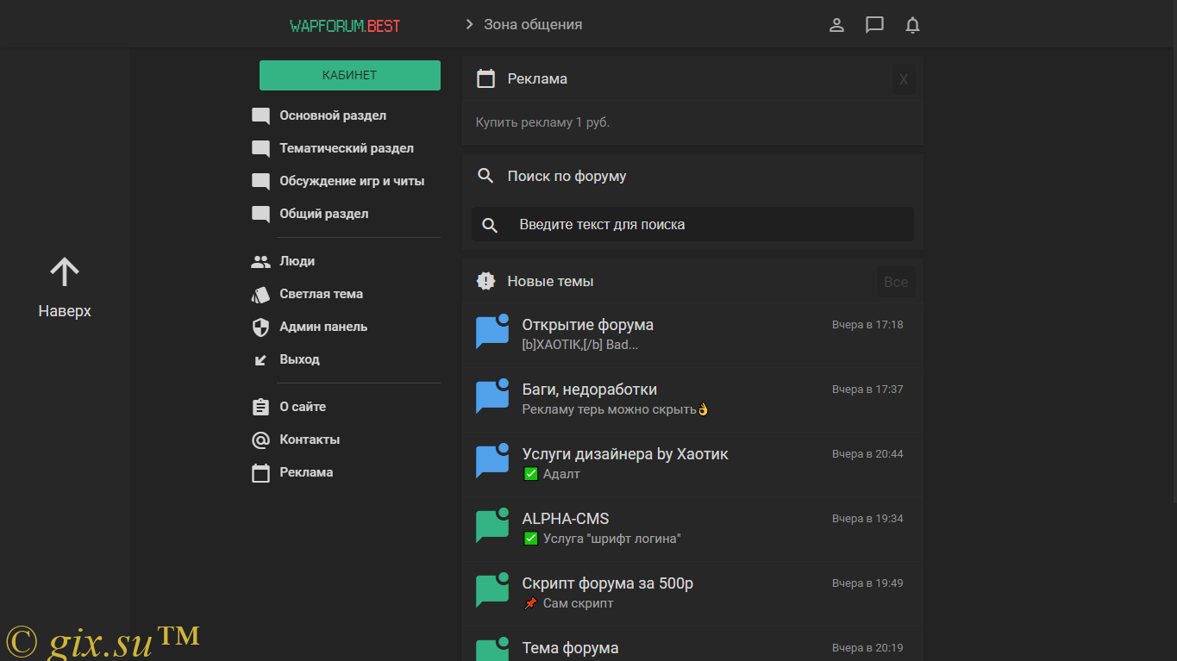The height and width of the screenshot is (661, 1177).
Task: Click the green bubble icon for Скрипт форума
Action: pos(492,590)
